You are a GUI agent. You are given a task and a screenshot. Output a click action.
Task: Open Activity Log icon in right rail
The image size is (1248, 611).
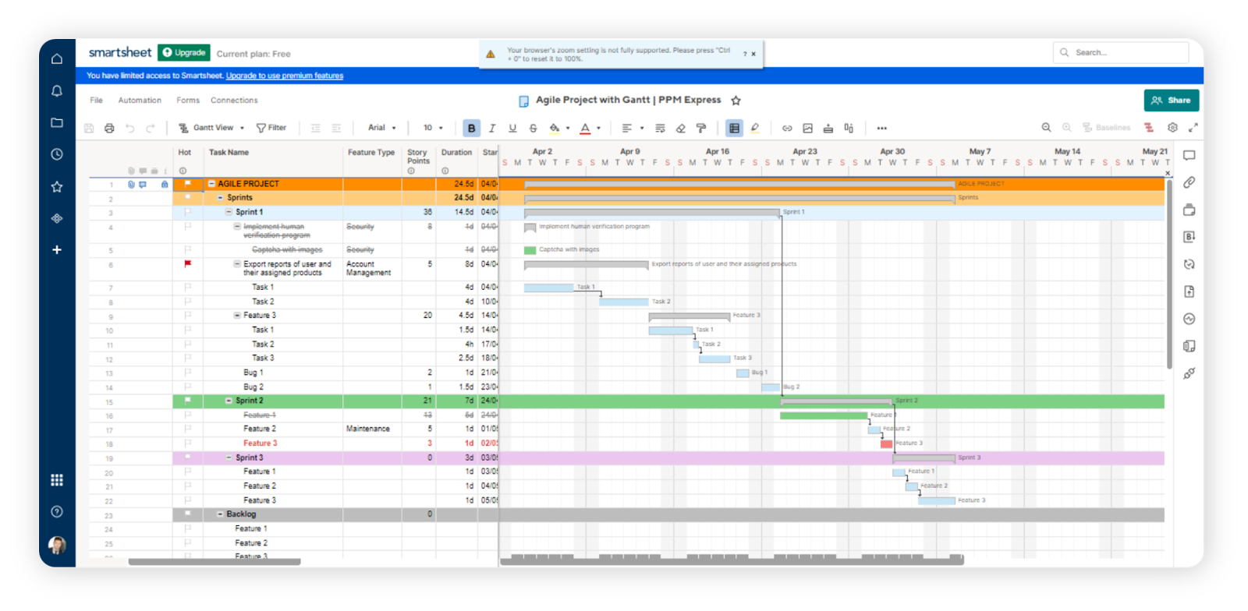click(x=1189, y=319)
